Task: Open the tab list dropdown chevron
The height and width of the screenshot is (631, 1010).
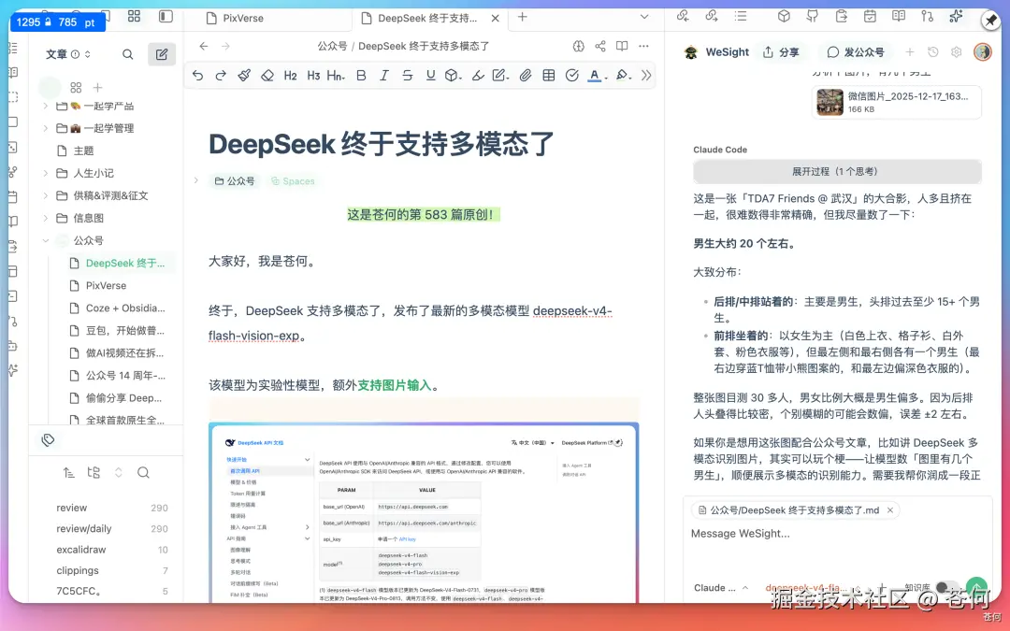Action: 644,17
